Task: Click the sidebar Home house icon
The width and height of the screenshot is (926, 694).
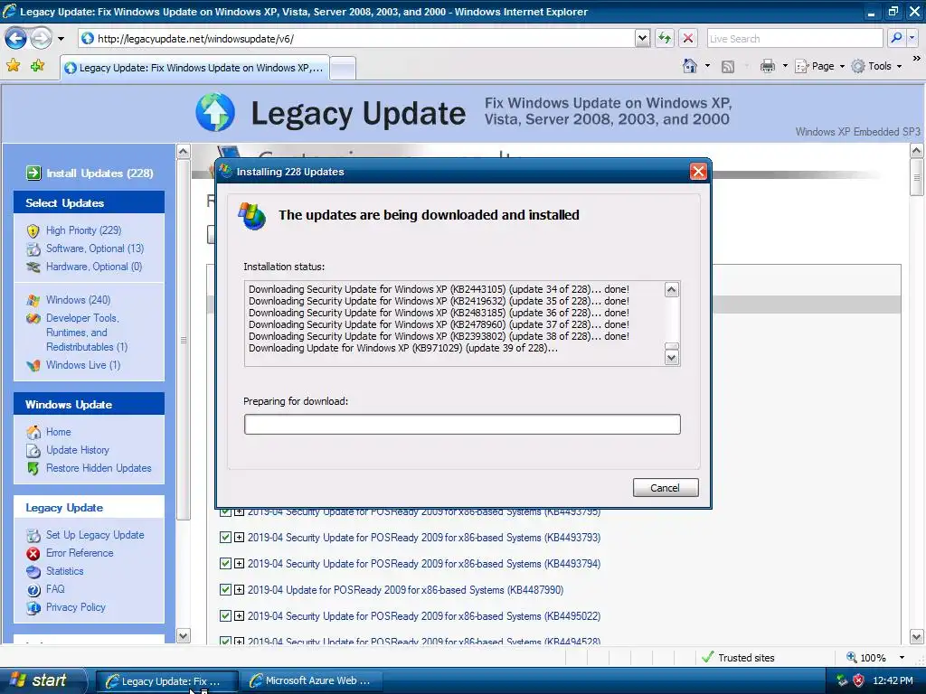Action: 33,432
